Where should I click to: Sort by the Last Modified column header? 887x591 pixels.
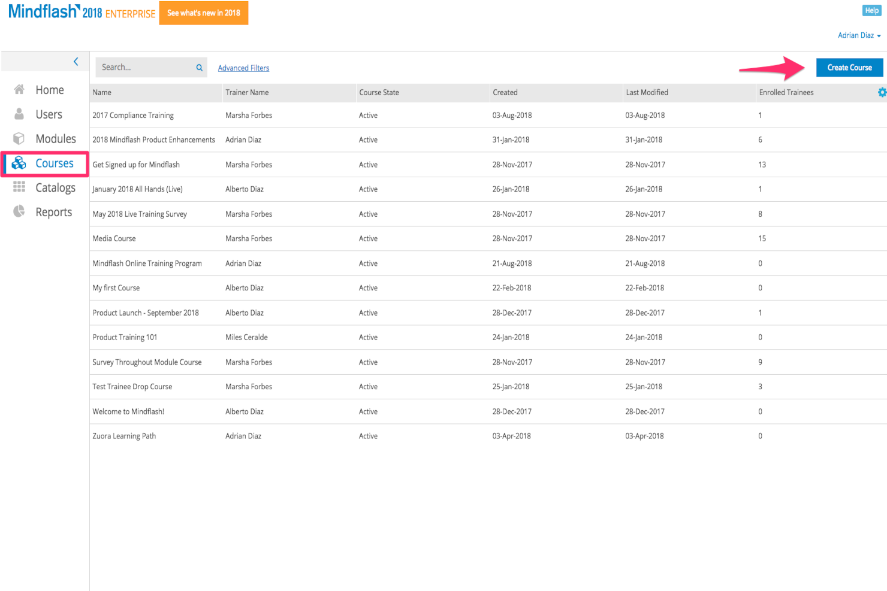(647, 93)
